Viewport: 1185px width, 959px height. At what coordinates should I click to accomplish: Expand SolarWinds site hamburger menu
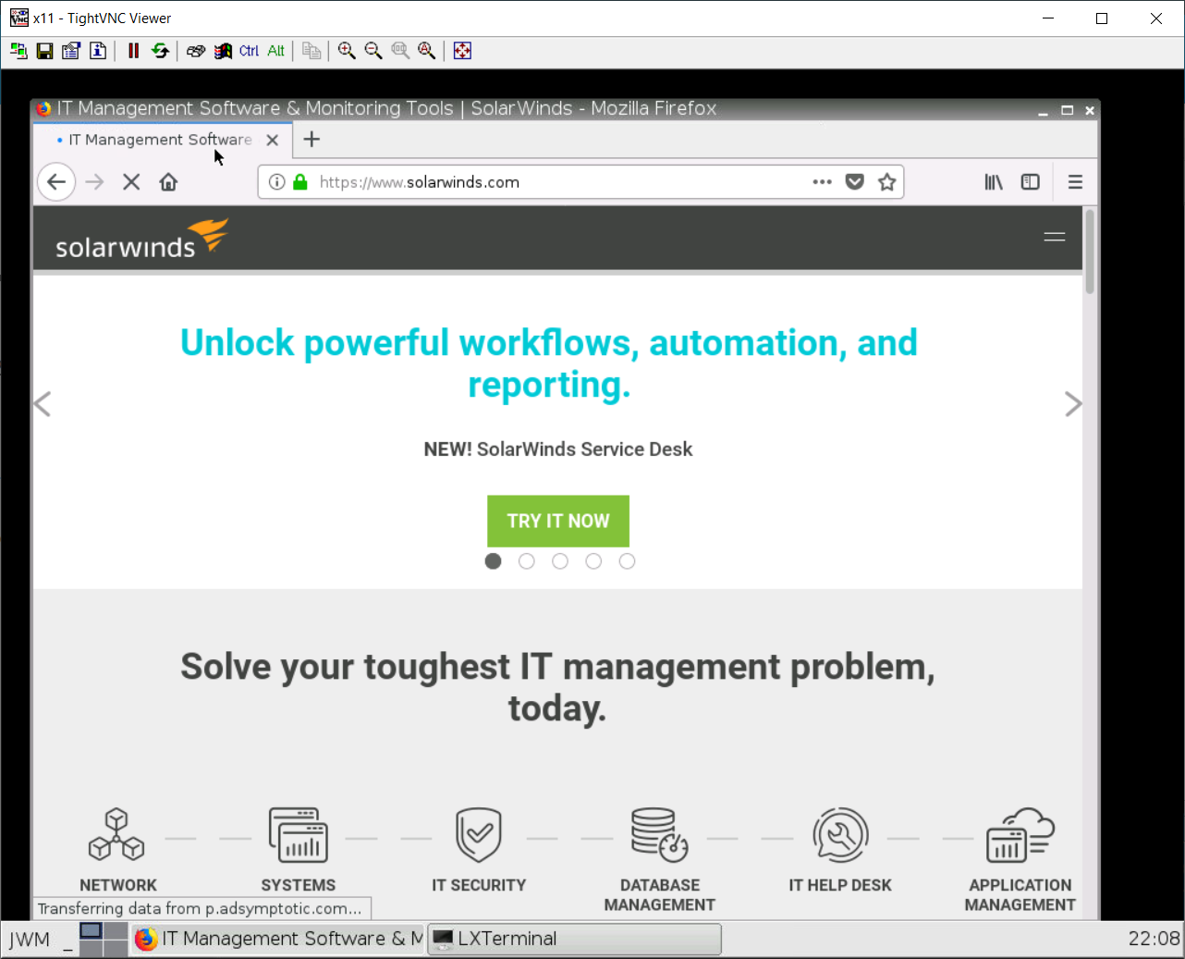1055,237
